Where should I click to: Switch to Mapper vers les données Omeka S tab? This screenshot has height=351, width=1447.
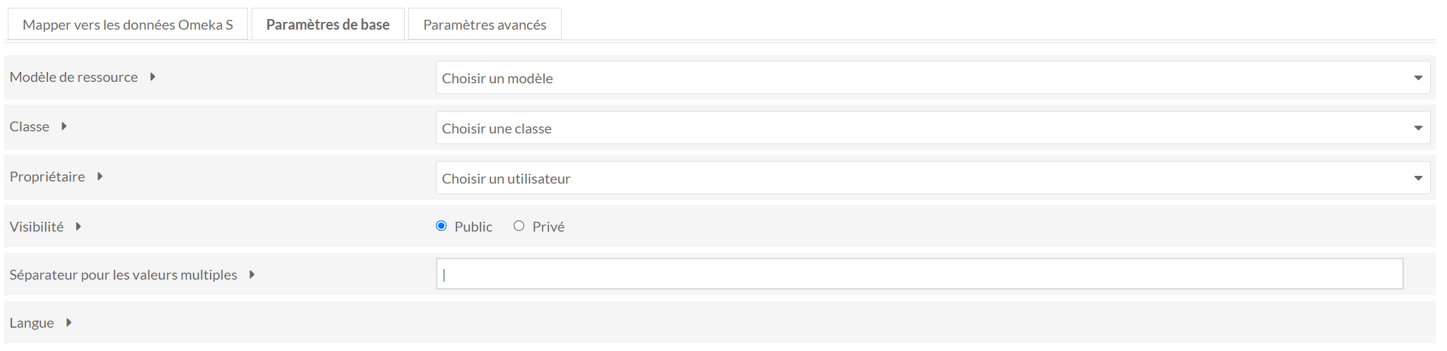click(x=128, y=25)
